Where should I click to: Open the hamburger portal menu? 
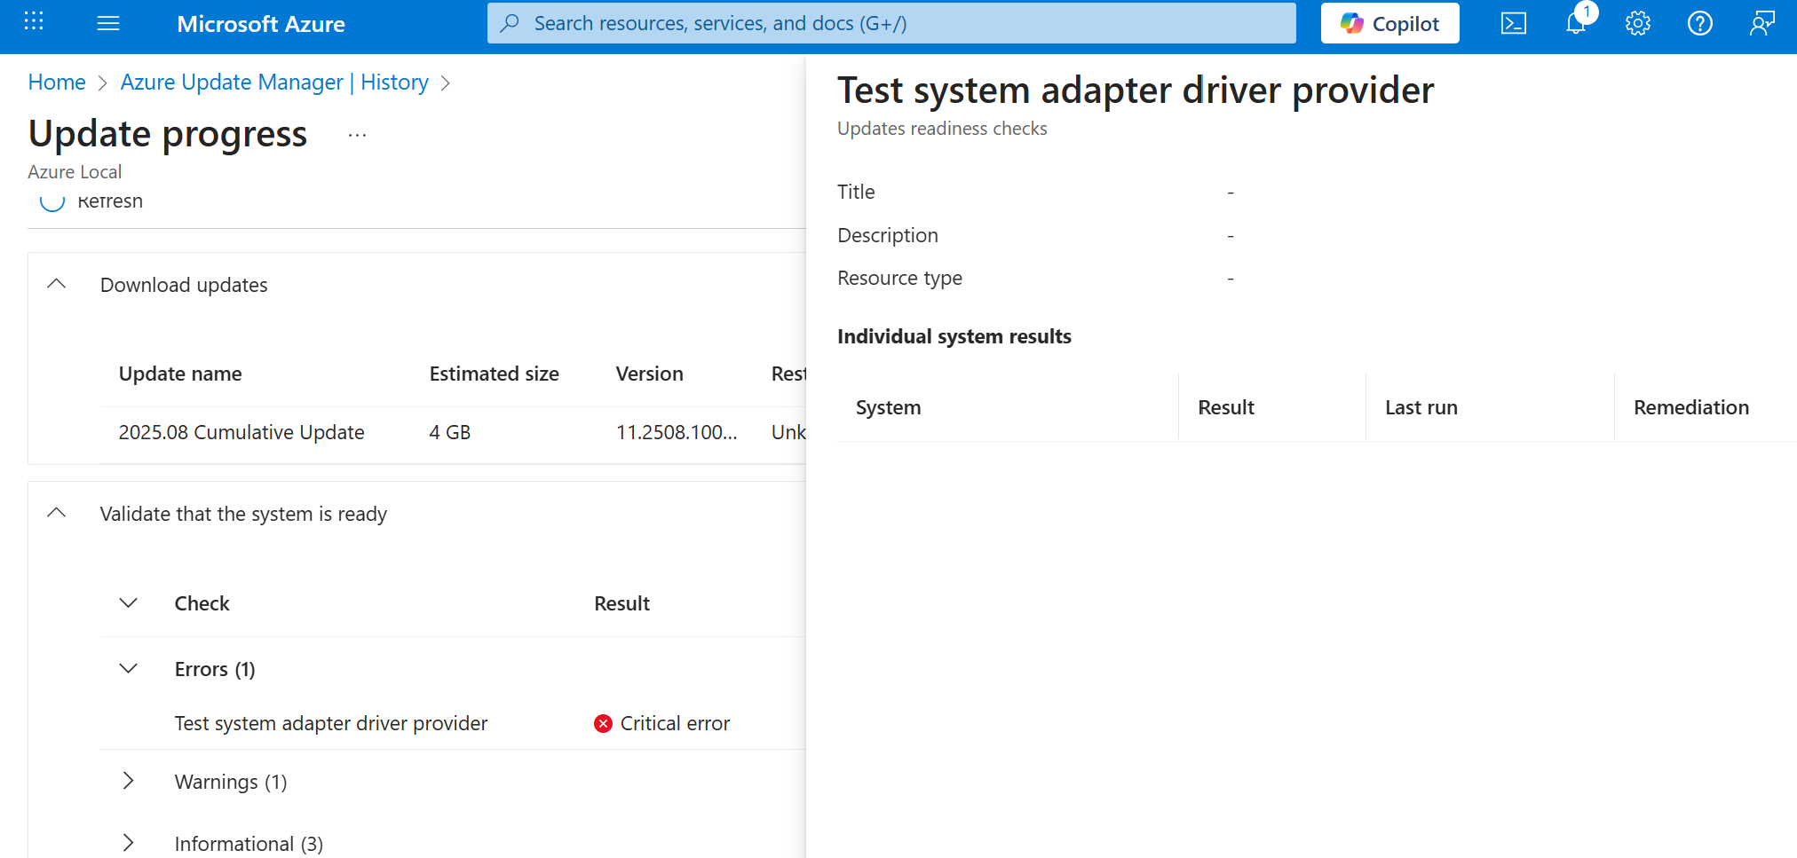108,23
